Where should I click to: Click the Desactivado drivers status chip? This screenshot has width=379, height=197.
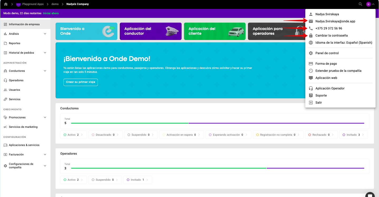pos(106,135)
